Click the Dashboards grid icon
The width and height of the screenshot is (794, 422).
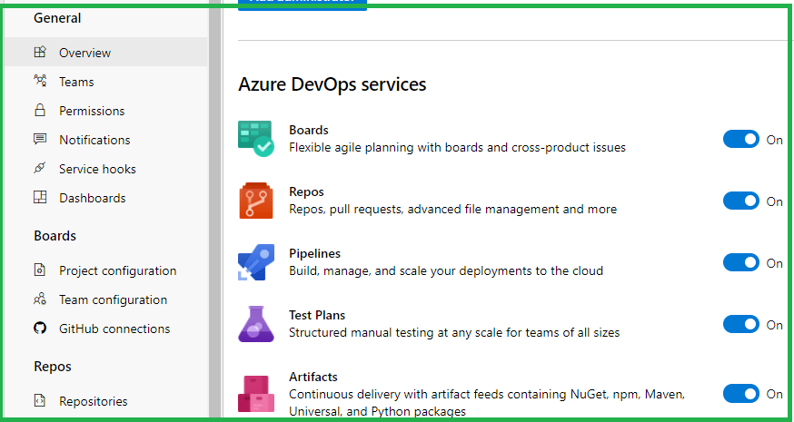pos(40,197)
